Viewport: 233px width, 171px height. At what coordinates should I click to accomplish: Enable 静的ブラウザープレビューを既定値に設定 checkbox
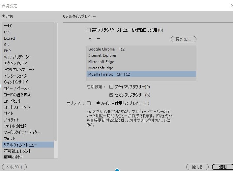pyautogui.click(x=89, y=30)
